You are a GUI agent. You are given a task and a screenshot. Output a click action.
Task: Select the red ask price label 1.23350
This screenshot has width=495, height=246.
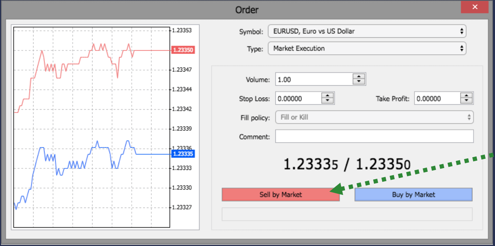point(183,50)
